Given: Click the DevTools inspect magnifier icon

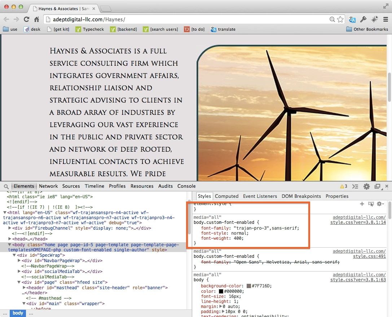Looking at the screenshot, I should coord(6,186).
